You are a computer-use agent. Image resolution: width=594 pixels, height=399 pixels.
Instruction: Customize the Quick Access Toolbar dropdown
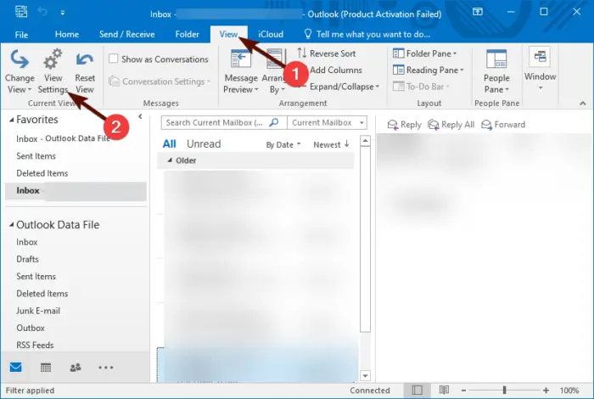click(x=63, y=13)
